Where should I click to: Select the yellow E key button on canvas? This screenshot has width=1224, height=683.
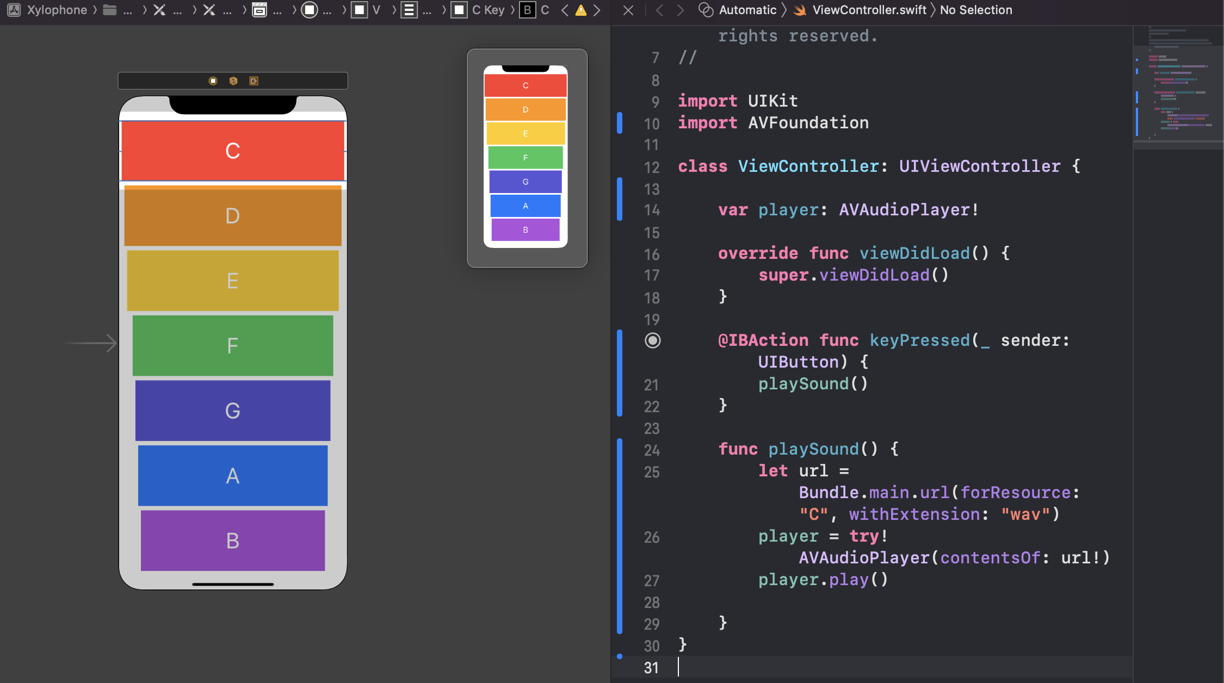(x=233, y=281)
